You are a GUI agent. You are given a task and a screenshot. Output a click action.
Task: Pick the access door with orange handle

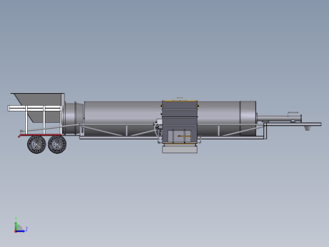tap(180, 136)
